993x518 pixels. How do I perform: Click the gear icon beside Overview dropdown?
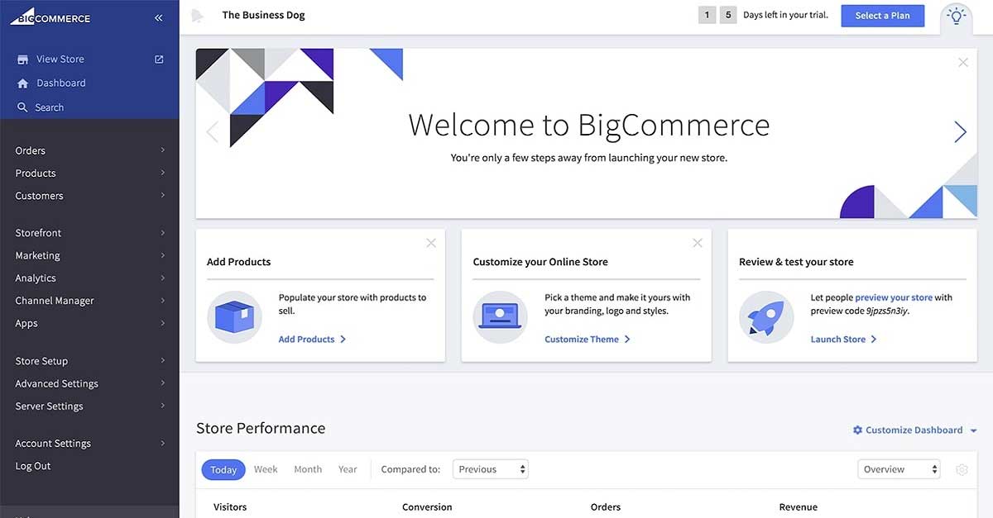tap(962, 469)
